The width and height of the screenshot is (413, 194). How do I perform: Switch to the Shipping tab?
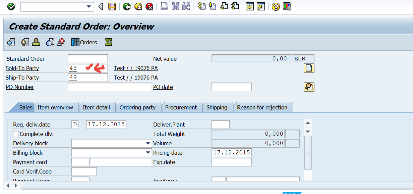click(x=218, y=107)
